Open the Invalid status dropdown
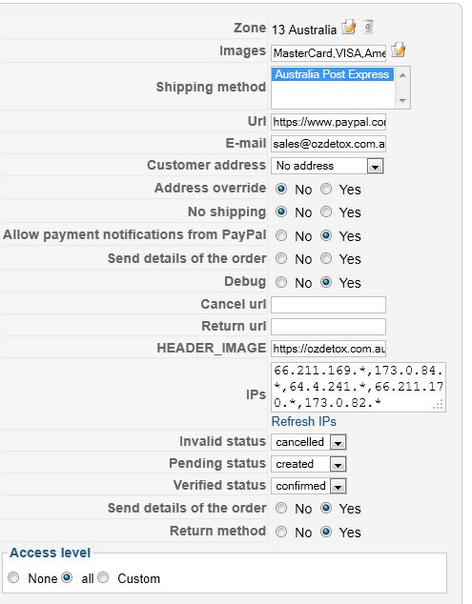The width and height of the screenshot is (472, 604). [x=309, y=442]
